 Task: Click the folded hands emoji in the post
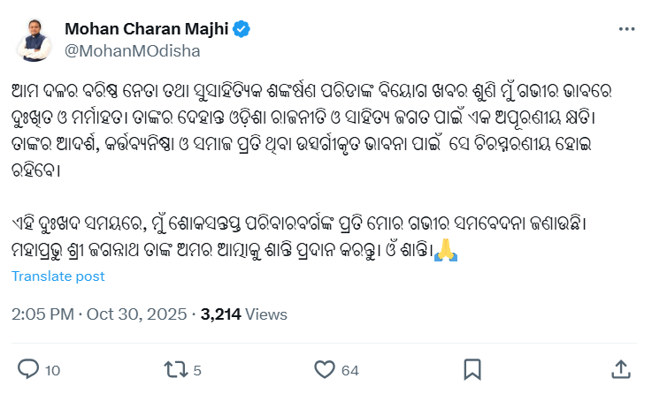tap(447, 253)
